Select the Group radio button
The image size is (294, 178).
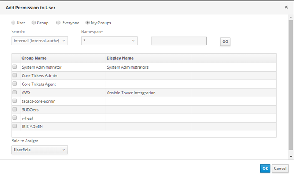(34, 23)
